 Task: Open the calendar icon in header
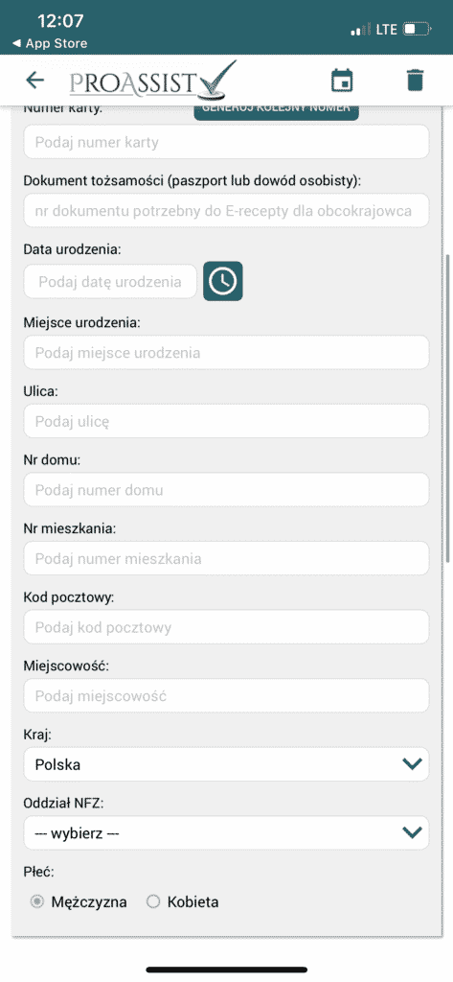coord(342,81)
